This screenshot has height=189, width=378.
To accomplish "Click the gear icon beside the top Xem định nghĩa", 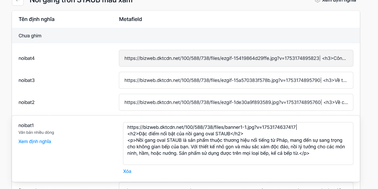I will tap(317, 1).
